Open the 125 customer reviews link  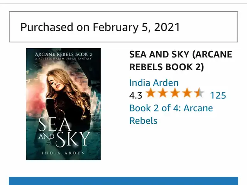218,95
